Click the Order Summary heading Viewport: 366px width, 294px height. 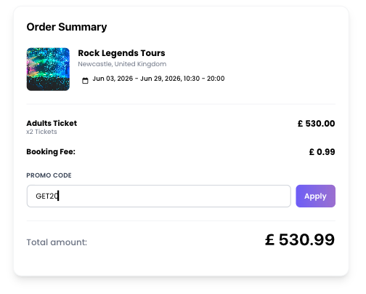(67, 27)
